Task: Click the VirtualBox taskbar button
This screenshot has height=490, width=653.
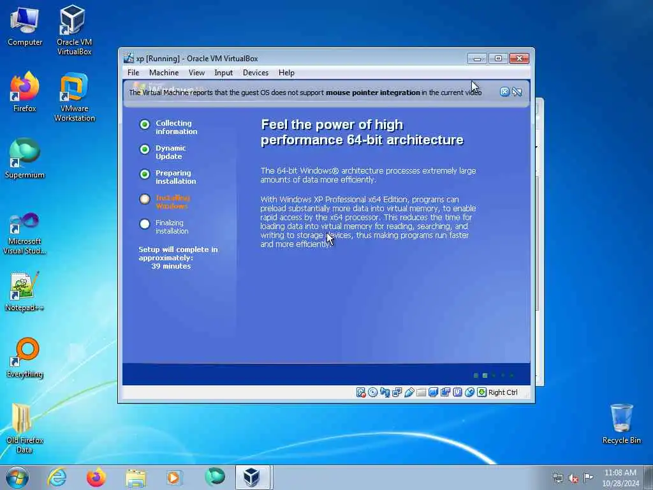Action: (x=254, y=477)
